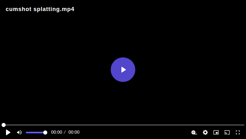The image size is (246, 139).
Task: Start playback with the bottom-bar play icon
Action: (x=8, y=132)
